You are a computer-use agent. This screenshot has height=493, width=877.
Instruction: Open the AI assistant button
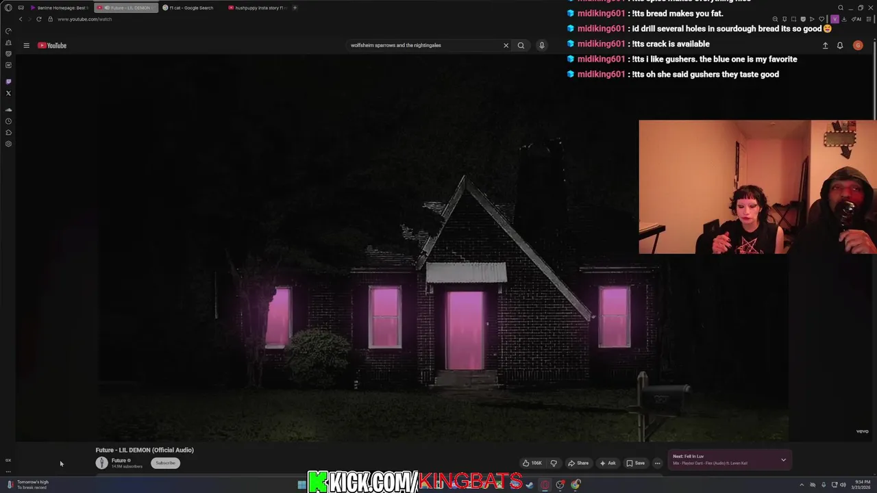tap(856, 19)
